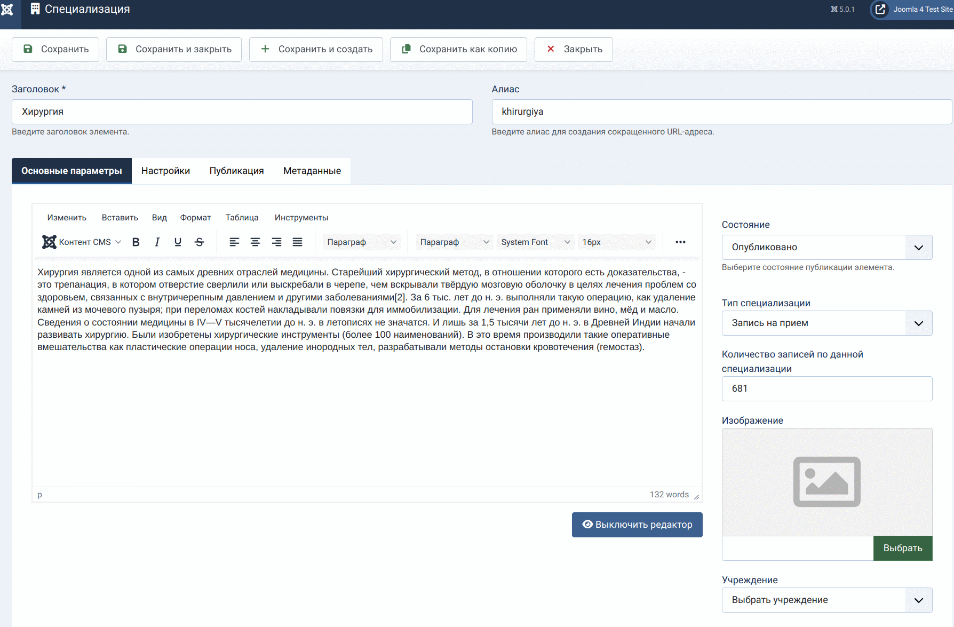This screenshot has width=954, height=627.
Task: Click Выключить редактор to toggle editor
Action: (637, 525)
